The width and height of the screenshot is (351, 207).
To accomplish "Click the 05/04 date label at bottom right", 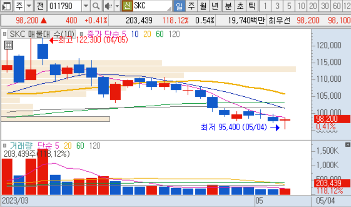I will 325,201.
